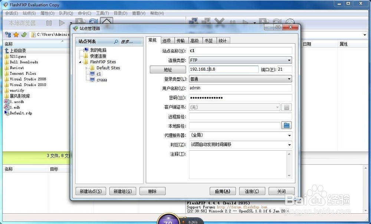371x224 pixels.
Task: Open the 连接类型 FTP dropdown
Action: click(x=240, y=60)
